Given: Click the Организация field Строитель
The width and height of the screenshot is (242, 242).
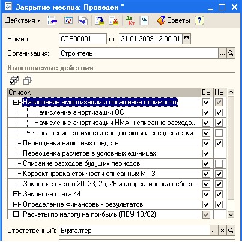Looking at the screenshot, I should (139, 53).
